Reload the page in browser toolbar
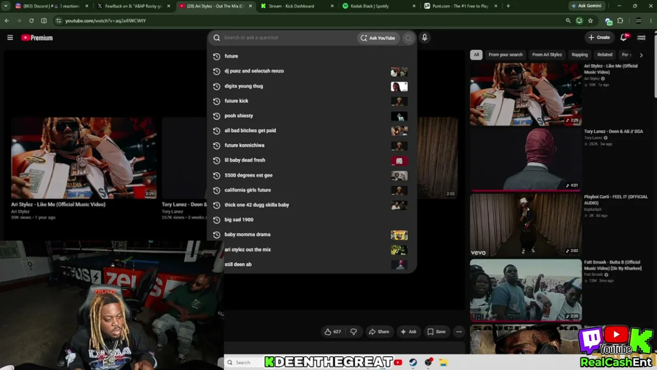 click(31, 21)
